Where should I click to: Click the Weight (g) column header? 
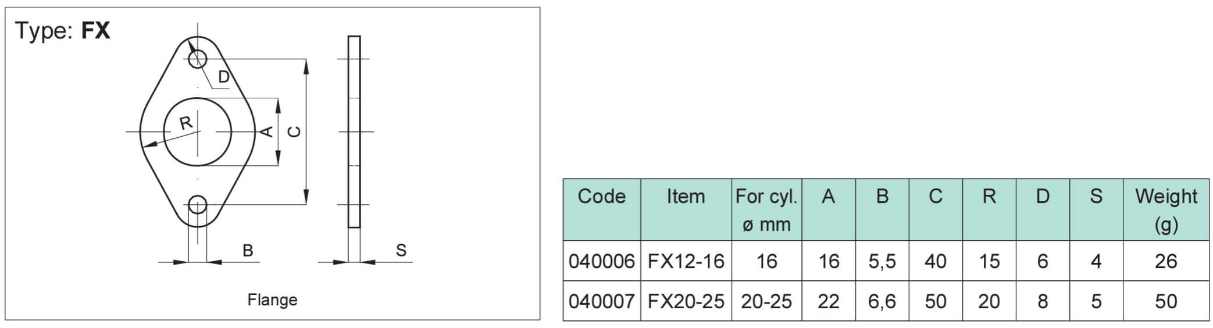pyautogui.click(x=1166, y=210)
